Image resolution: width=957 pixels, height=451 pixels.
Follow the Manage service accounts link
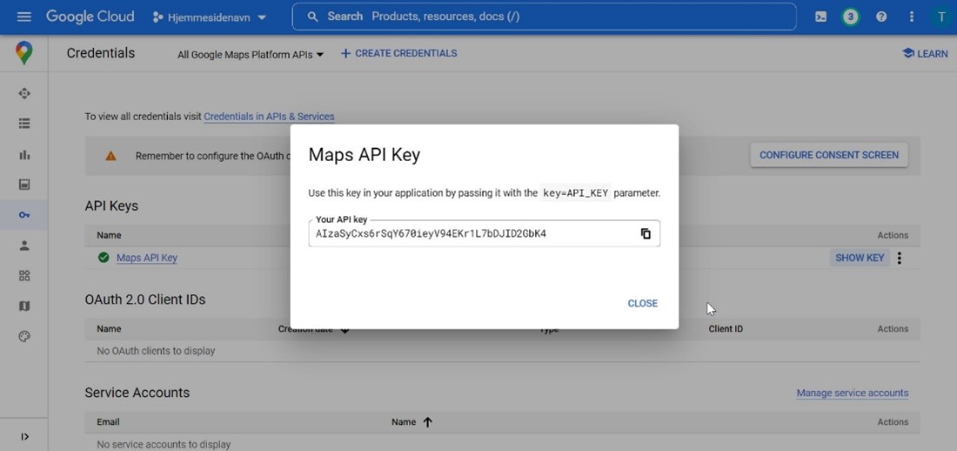852,393
